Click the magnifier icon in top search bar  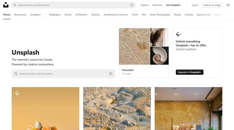[x=15, y=5]
